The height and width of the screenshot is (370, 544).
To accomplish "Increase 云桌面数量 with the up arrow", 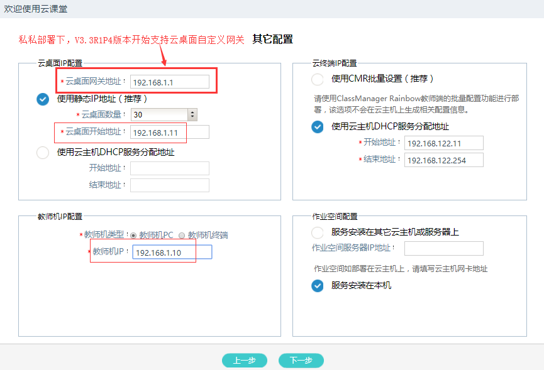I will [x=192, y=112].
